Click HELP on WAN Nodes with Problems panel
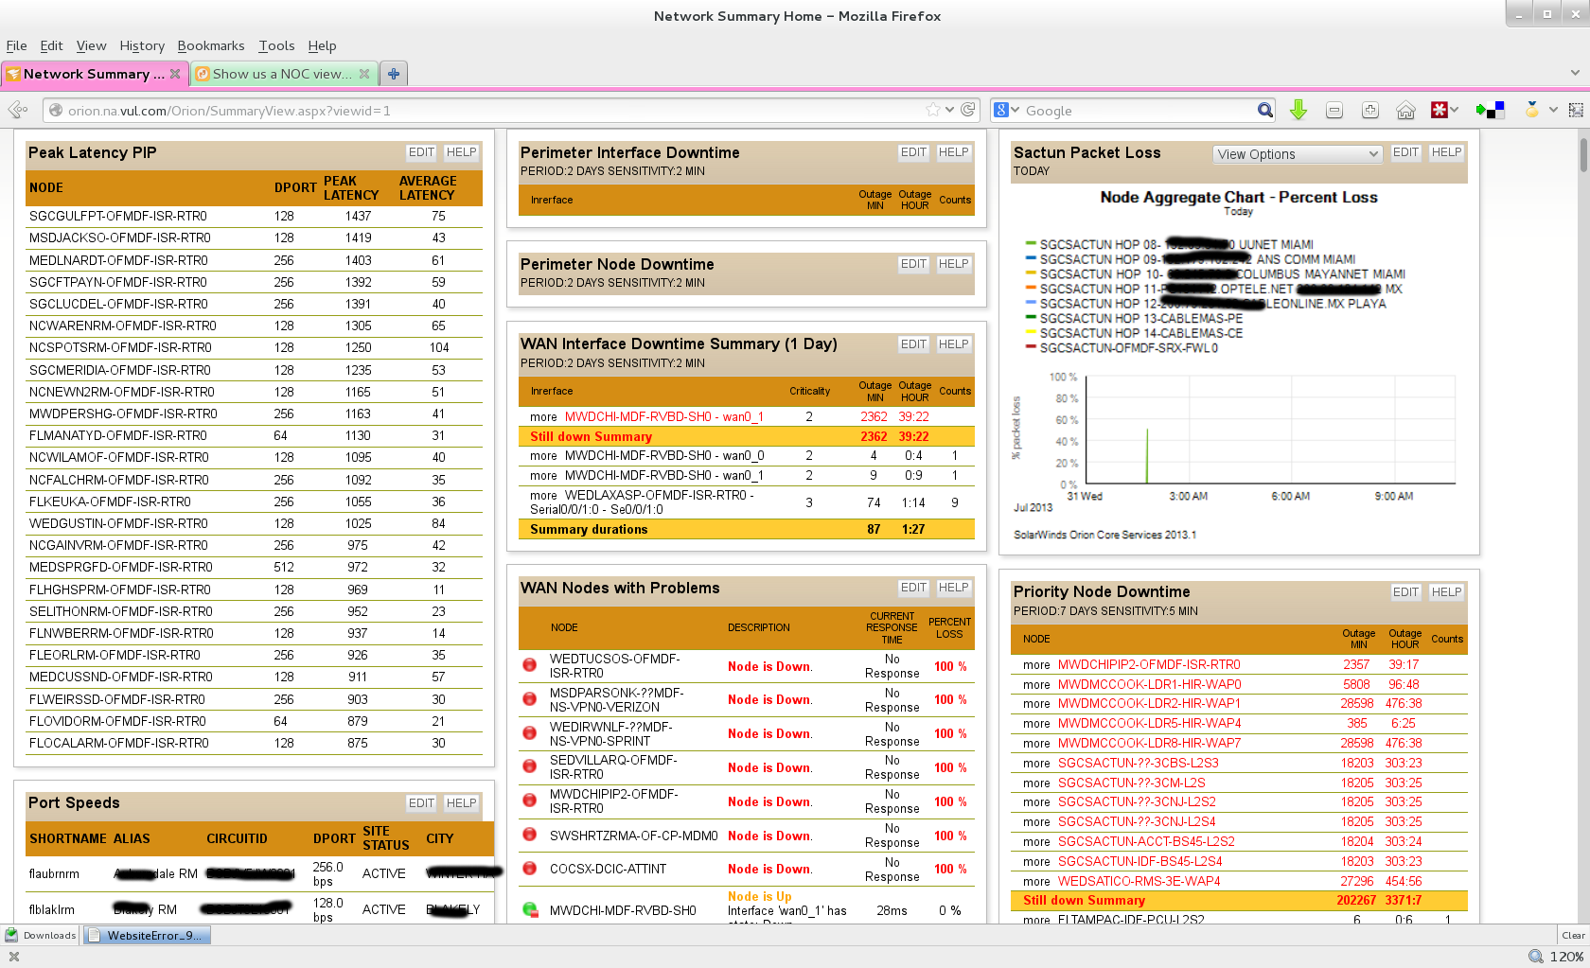This screenshot has width=1590, height=968. click(953, 588)
